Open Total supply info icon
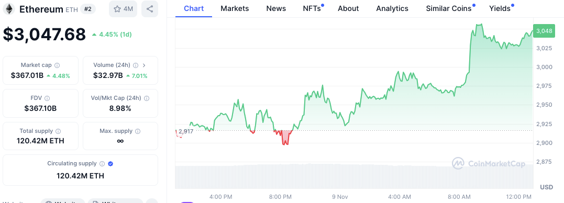Viewport: 564px width, 203px height. [58, 131]
